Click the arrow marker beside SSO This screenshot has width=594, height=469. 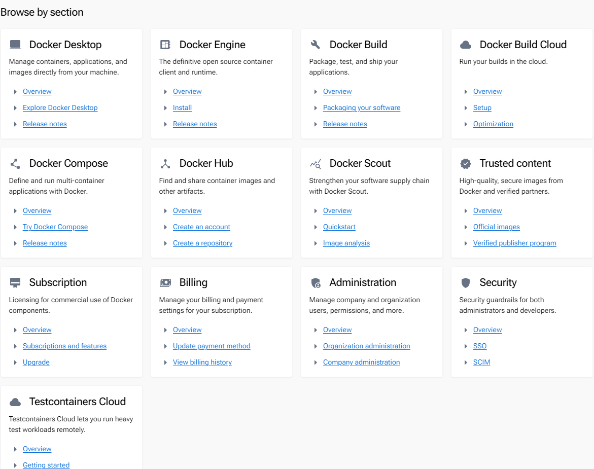(466, 346)
